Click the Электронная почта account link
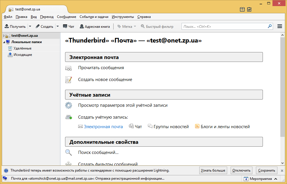 point(103,126)
